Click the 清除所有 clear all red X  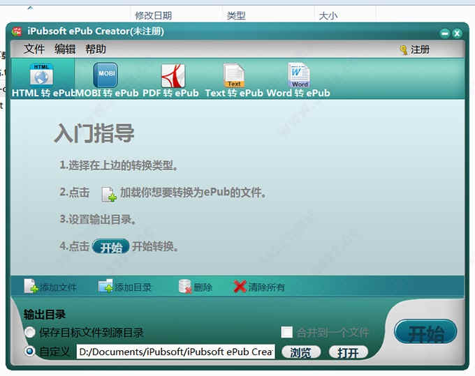240,286
